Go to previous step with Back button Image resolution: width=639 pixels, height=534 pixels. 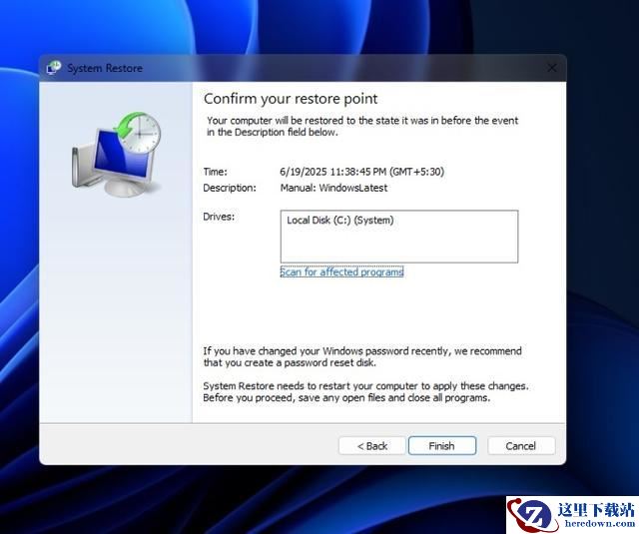point(372,445)
